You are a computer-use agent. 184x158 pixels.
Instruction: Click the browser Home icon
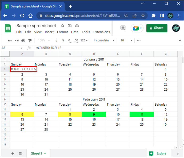30,16
